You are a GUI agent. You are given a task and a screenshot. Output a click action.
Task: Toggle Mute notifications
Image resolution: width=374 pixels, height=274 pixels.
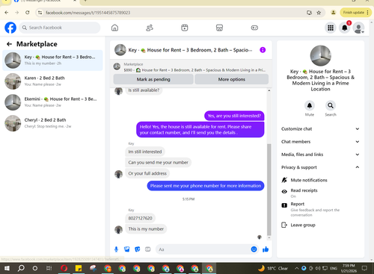pos(320,180)
